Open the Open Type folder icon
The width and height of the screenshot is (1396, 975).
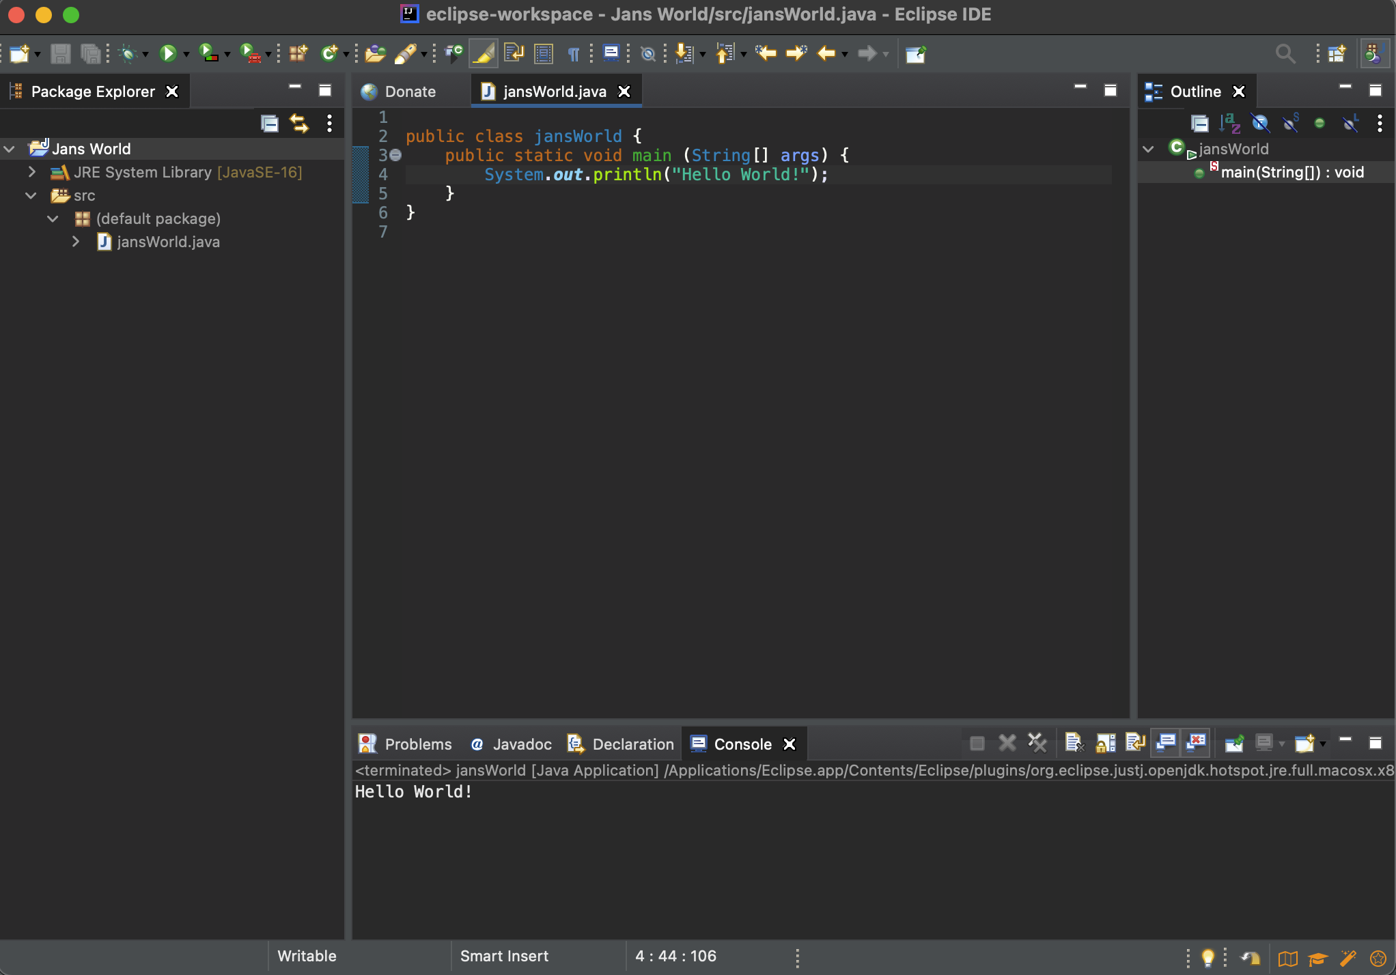pyautogui.click(x=374, y=53)
